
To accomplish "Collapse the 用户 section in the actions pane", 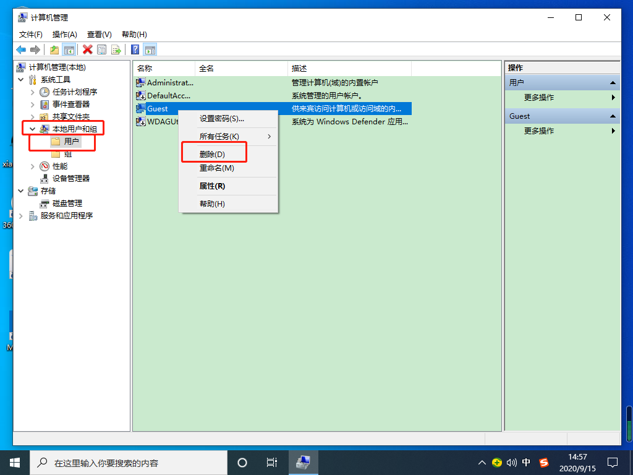I will coord(613,83).
